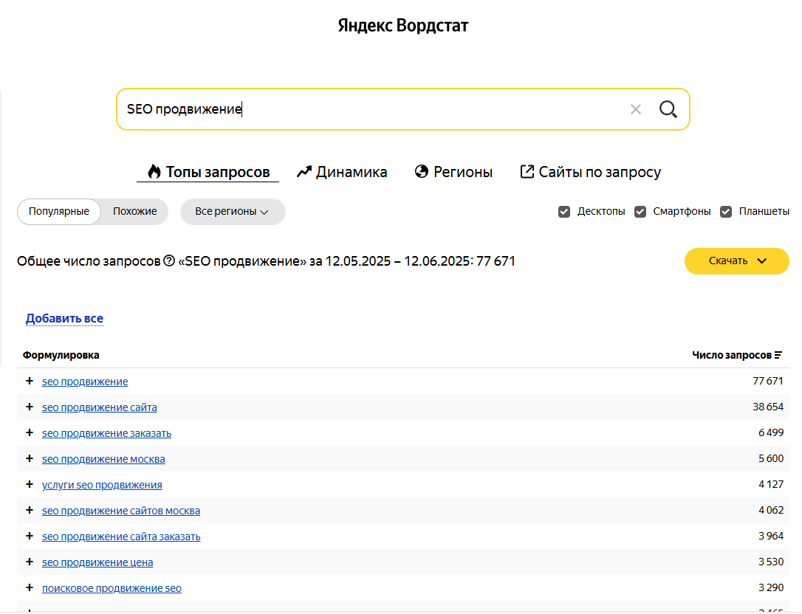Screen dimensions: 802x614
Task: Uncheck the Смартфоны checkbox
Action: (640, 212)
